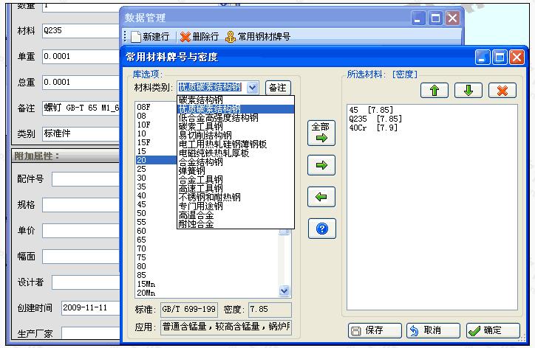535x348 pixels.
Task: Click the 全部 add-all arrow button
Action: [x=321, y=133]
